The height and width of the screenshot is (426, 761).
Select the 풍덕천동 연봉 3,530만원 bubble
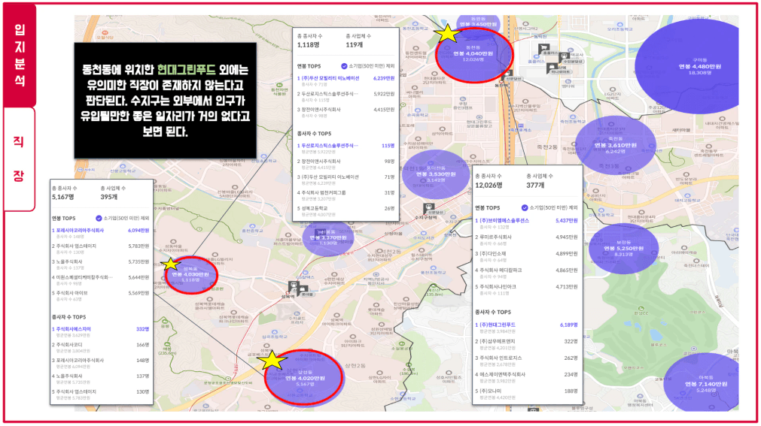(435, 174)
